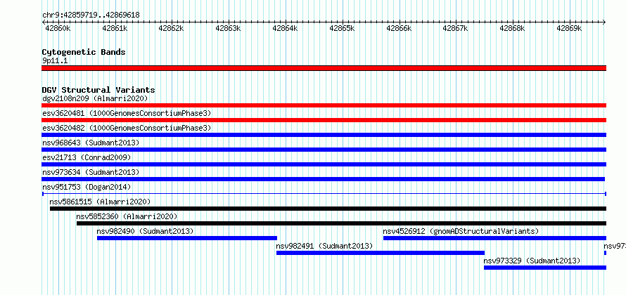Image resolution: width=626 pixels, height=295 pixels.
Task: Click the 9p11.1 band label
Action: coord(55,61)
